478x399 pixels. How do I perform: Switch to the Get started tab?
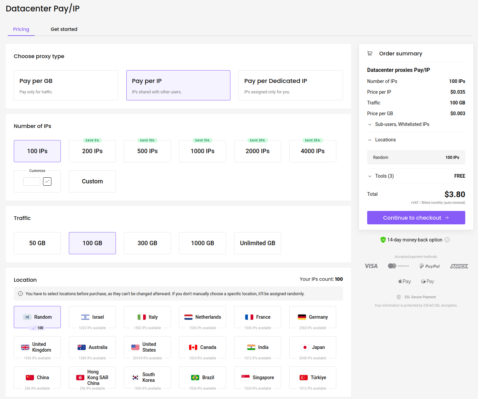click(64, 29)
